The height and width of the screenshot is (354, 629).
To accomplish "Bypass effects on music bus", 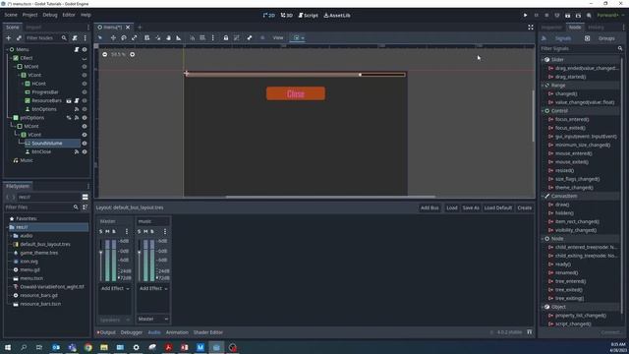I will tap(152, 232).
